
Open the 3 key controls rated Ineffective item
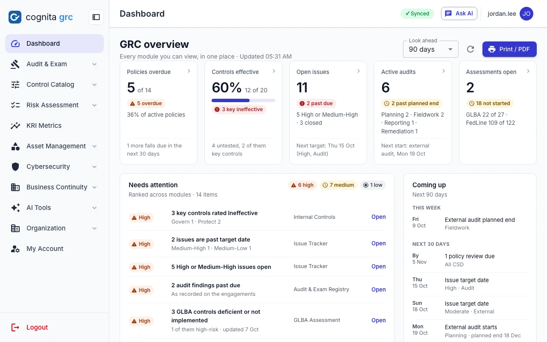point(379,217)
